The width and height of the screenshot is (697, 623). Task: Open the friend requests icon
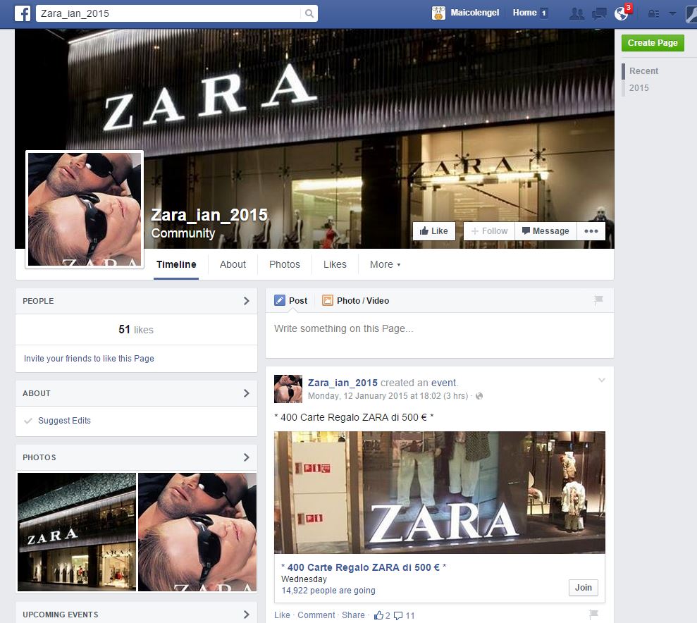[x=576, y=14]
